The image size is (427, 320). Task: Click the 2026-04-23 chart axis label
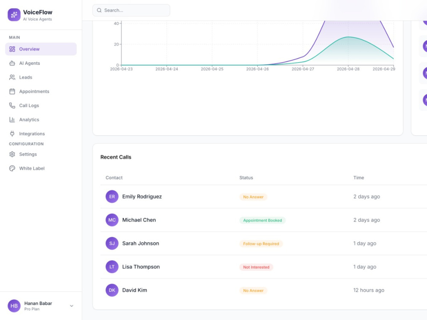point(121,69)
